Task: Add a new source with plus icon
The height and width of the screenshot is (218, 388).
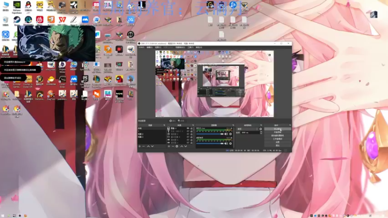Action: (x=169, y=146)
